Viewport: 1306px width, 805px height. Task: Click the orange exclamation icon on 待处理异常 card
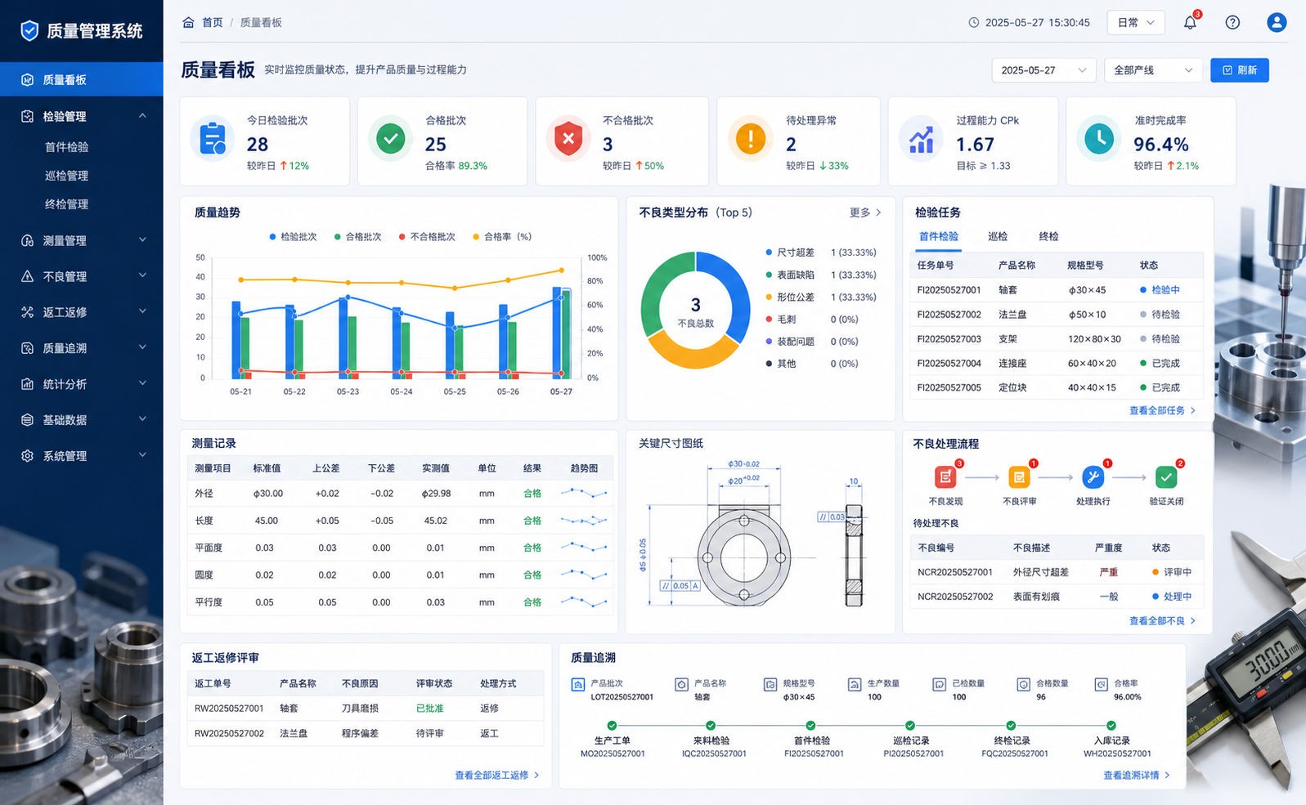pos(750,139)
